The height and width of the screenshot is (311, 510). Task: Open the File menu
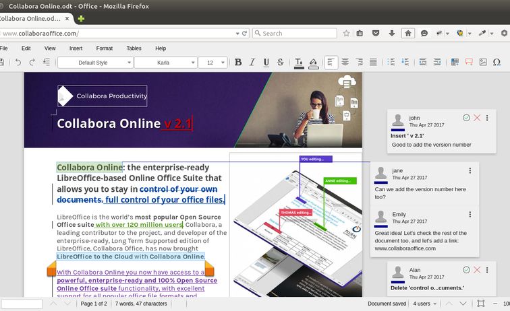click(3, 48)
